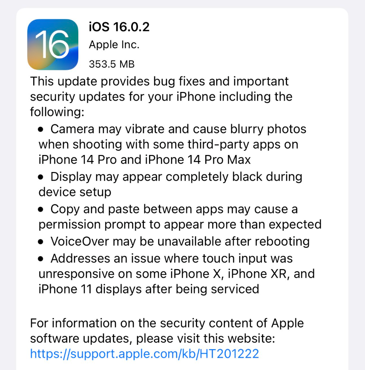Viewport: 365px width, 370px height.
Task: Open the support.apple.com/kb/HT201222 link
Action: pyautogui.click(x=144, y=354)
